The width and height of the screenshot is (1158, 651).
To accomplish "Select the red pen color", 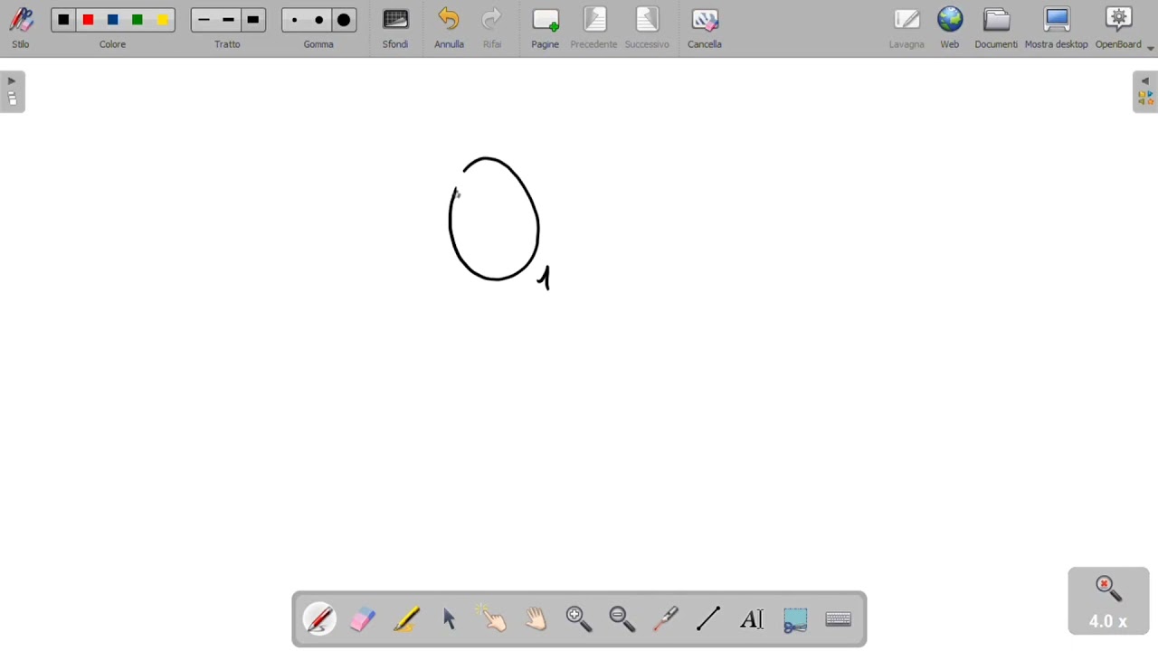I will tap(88, 20).
